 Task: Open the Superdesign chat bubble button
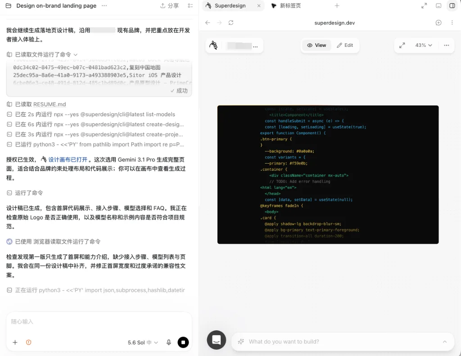217,340
